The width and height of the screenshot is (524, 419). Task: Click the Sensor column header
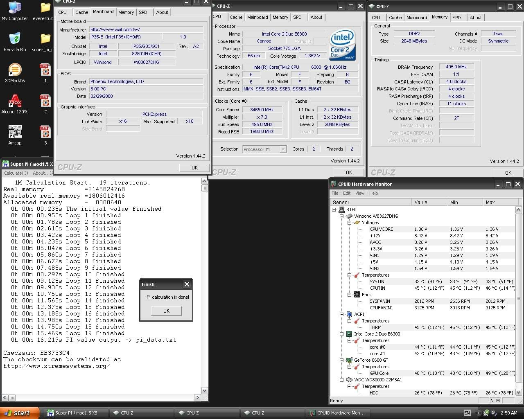371,202
